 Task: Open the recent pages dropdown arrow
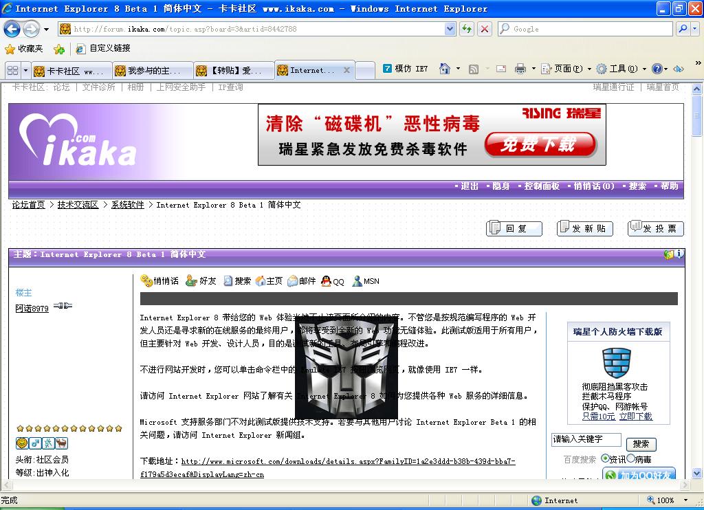[46, 30]
